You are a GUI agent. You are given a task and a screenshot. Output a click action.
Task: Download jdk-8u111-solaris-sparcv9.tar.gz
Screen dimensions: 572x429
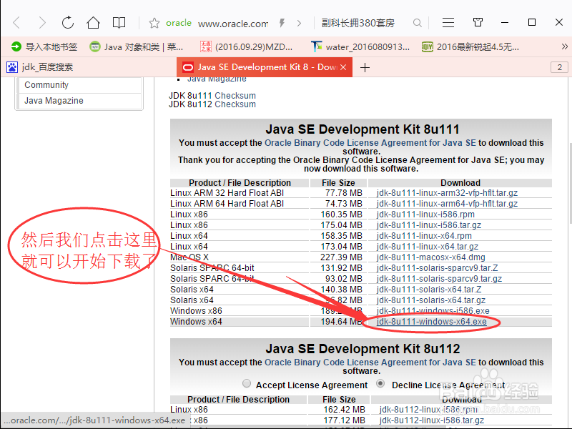click(439, 279)
